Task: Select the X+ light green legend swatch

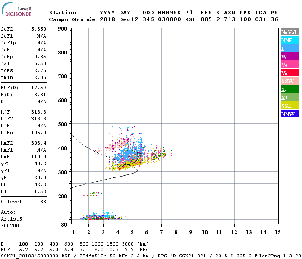Action: click(290, 97)
